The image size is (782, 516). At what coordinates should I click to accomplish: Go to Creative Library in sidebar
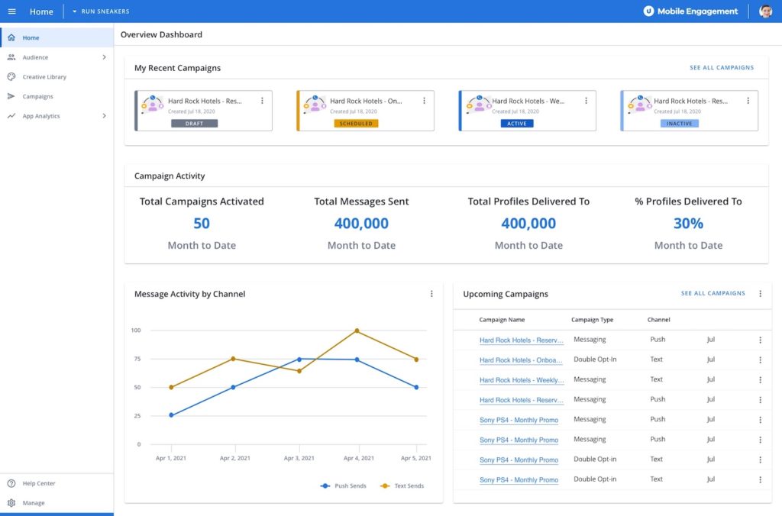tap(44, 77)
